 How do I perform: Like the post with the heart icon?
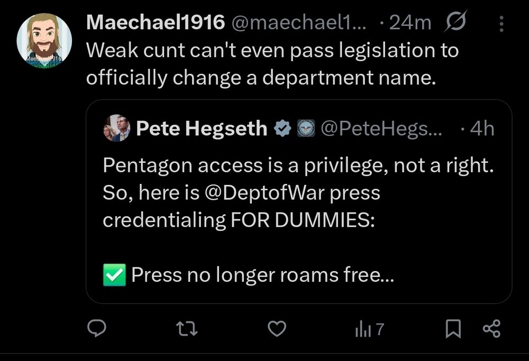[x=276, y=329]
